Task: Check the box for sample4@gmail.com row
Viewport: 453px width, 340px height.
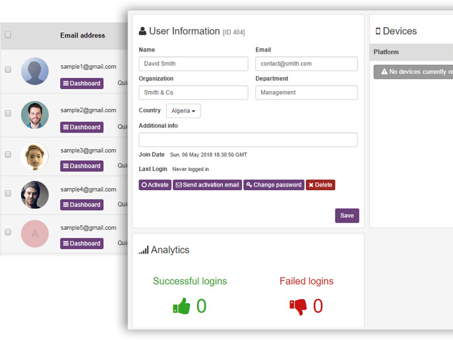Action: point(8,193)
